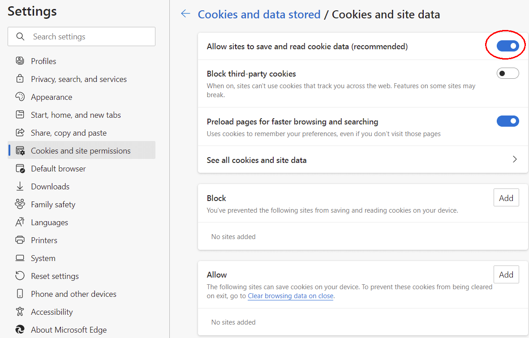The height and width of the screenshot is (338, 529).
Task: Open Clear browsing data on close link
Action: (290, 296)
